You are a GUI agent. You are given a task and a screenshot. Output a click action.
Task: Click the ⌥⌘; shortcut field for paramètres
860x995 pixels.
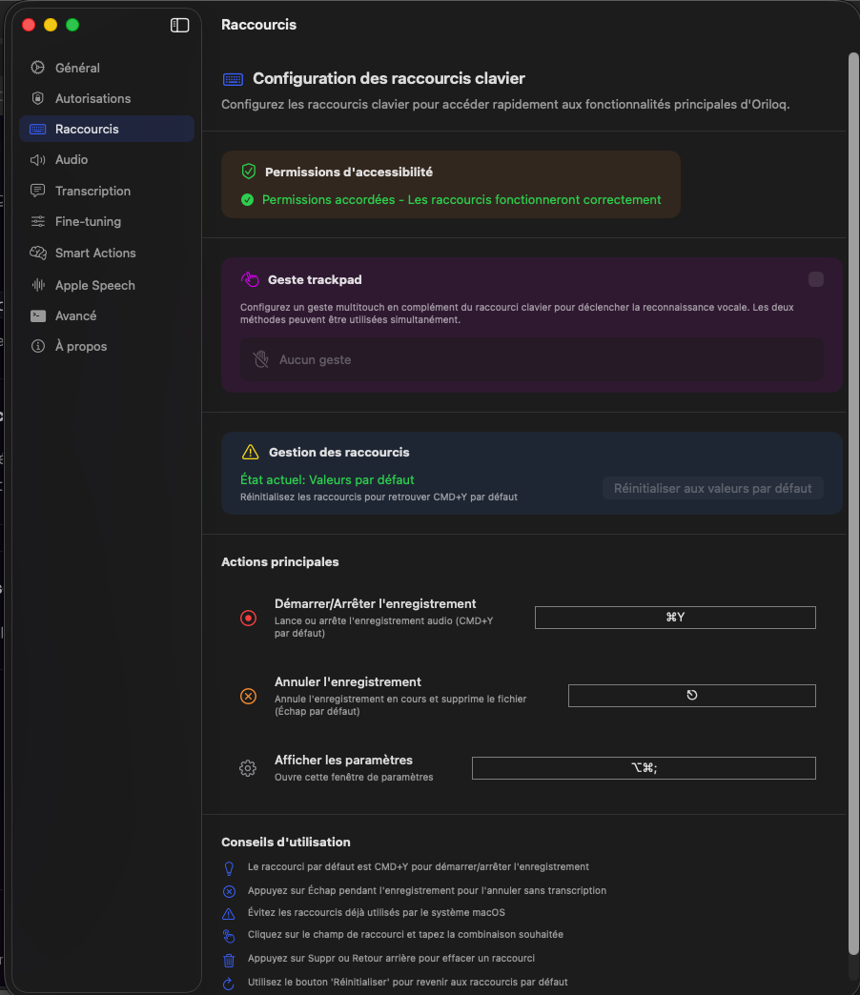coord(644,768)
